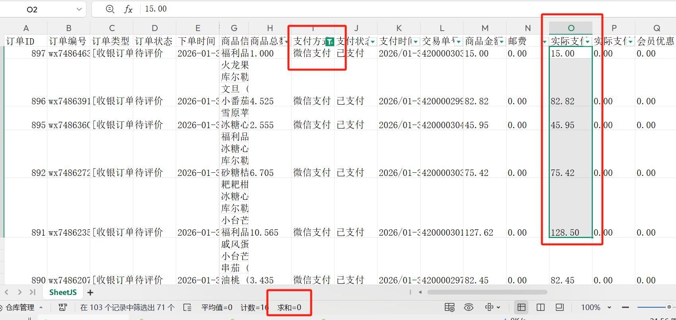Image resolution: width=676 pixels, height=320 pixels.
Task: Click the 订单编号 header cell
Action: click(68, 41)
